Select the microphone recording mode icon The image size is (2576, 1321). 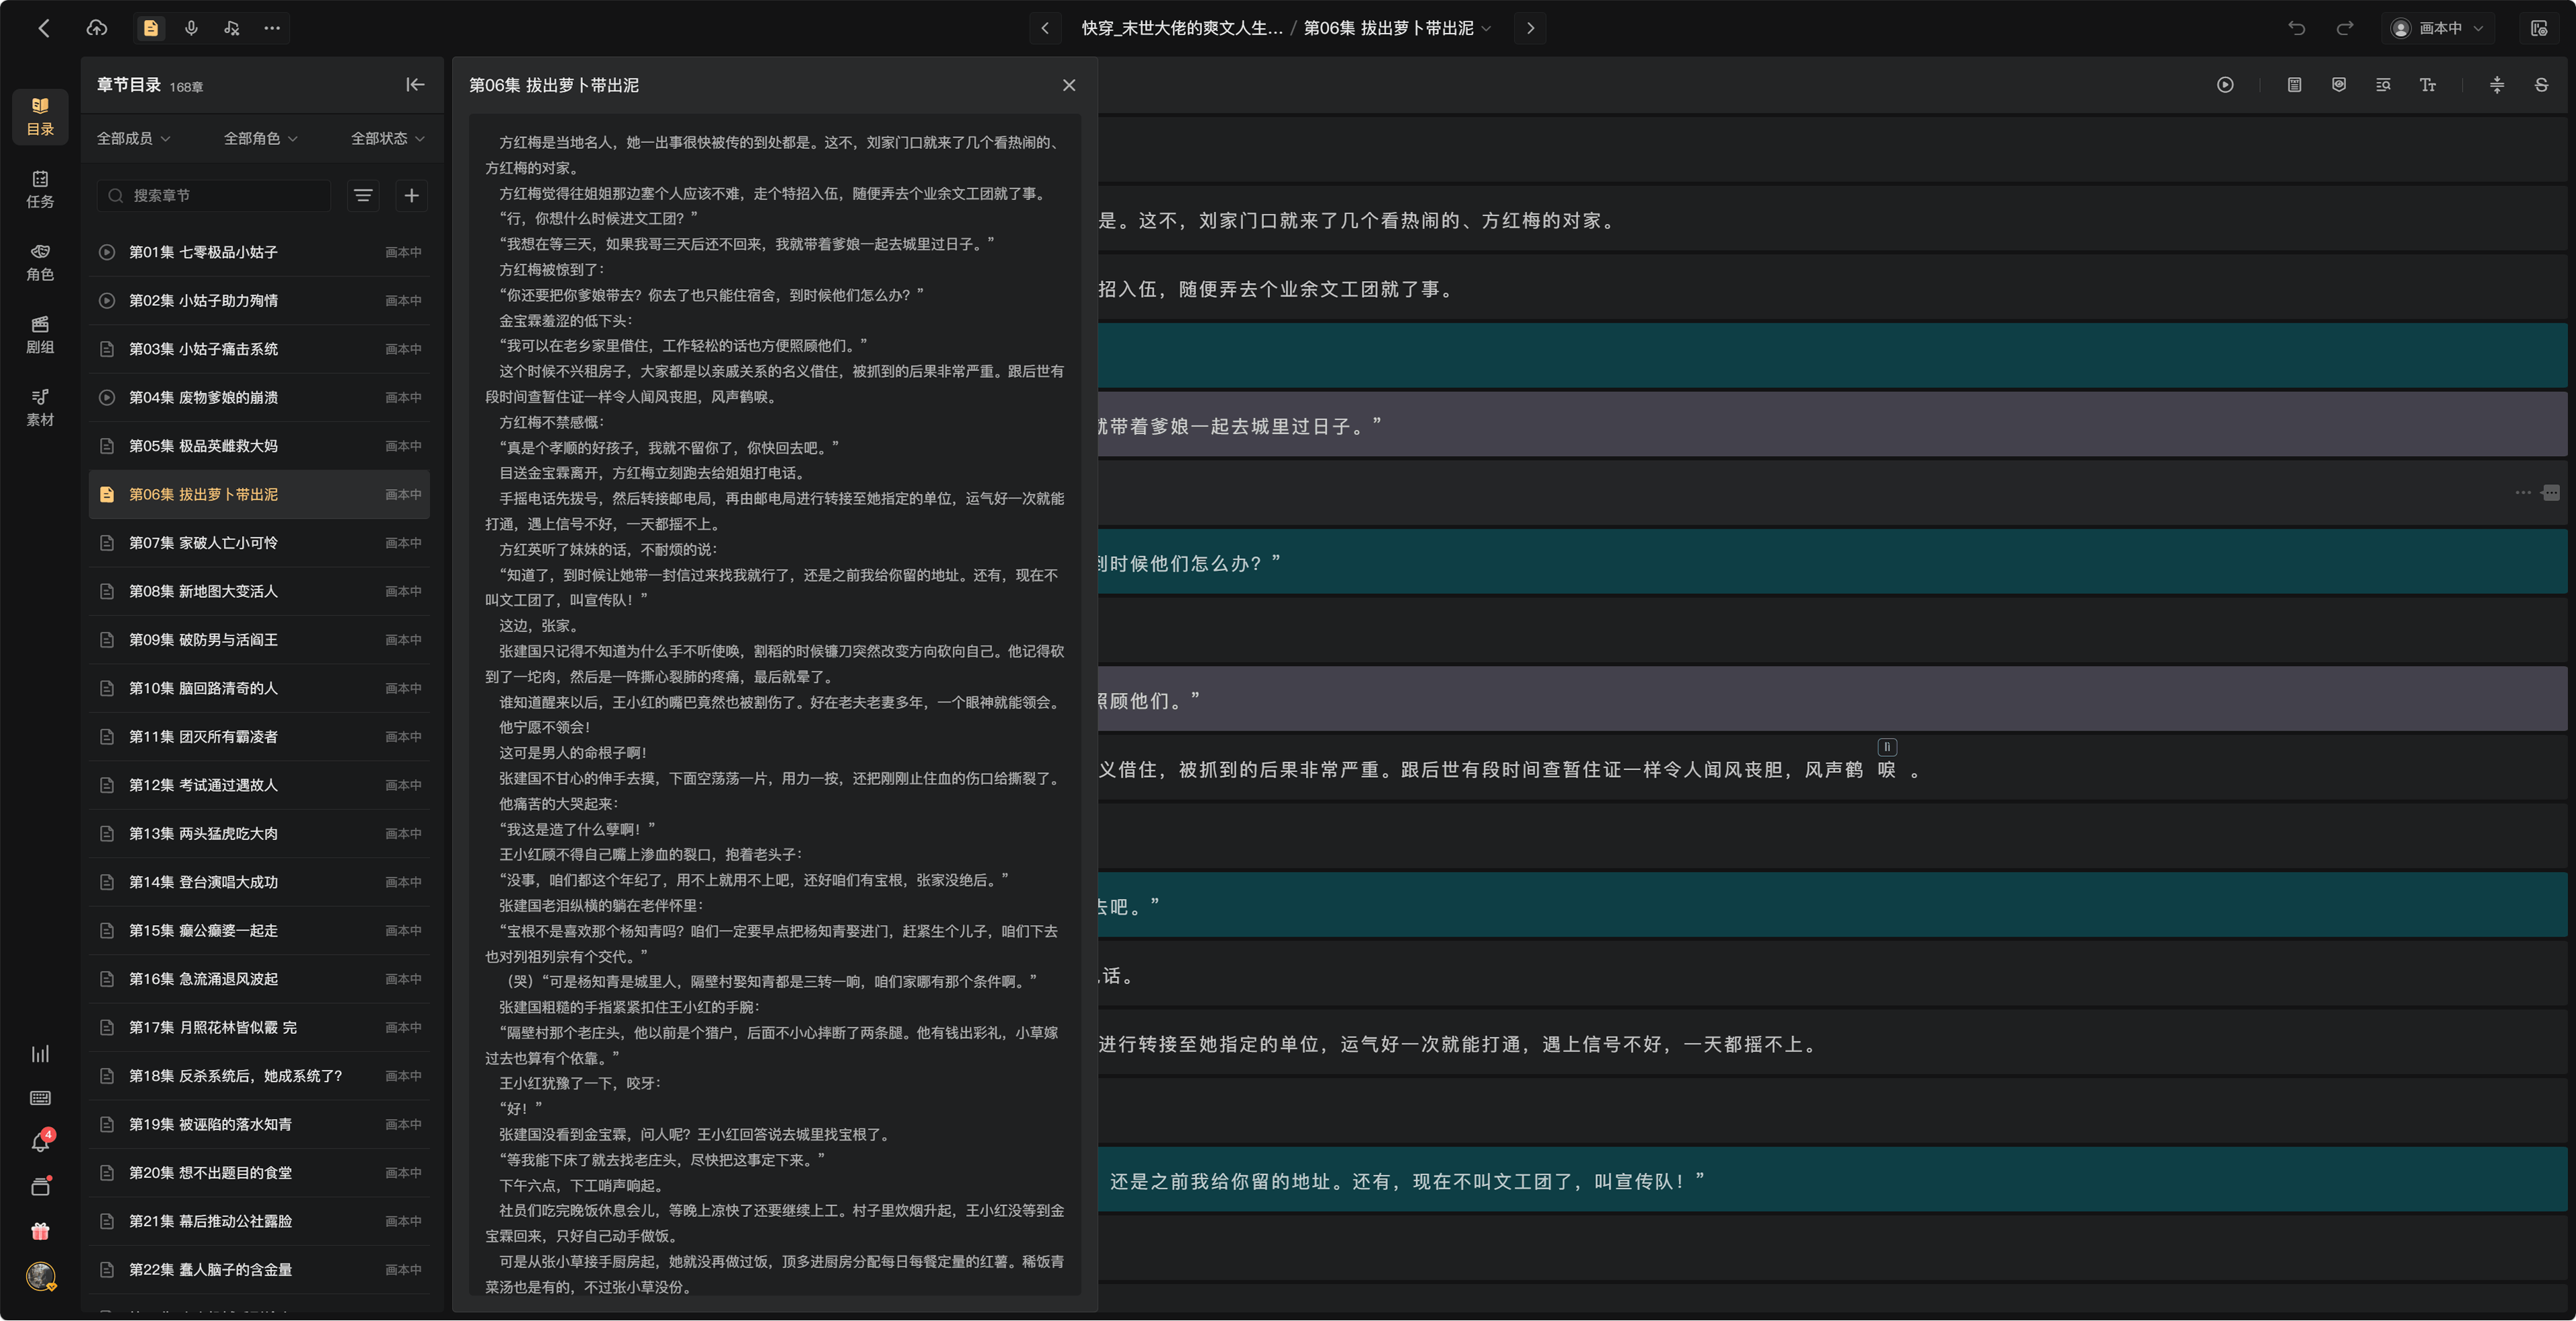click(191, 28)
